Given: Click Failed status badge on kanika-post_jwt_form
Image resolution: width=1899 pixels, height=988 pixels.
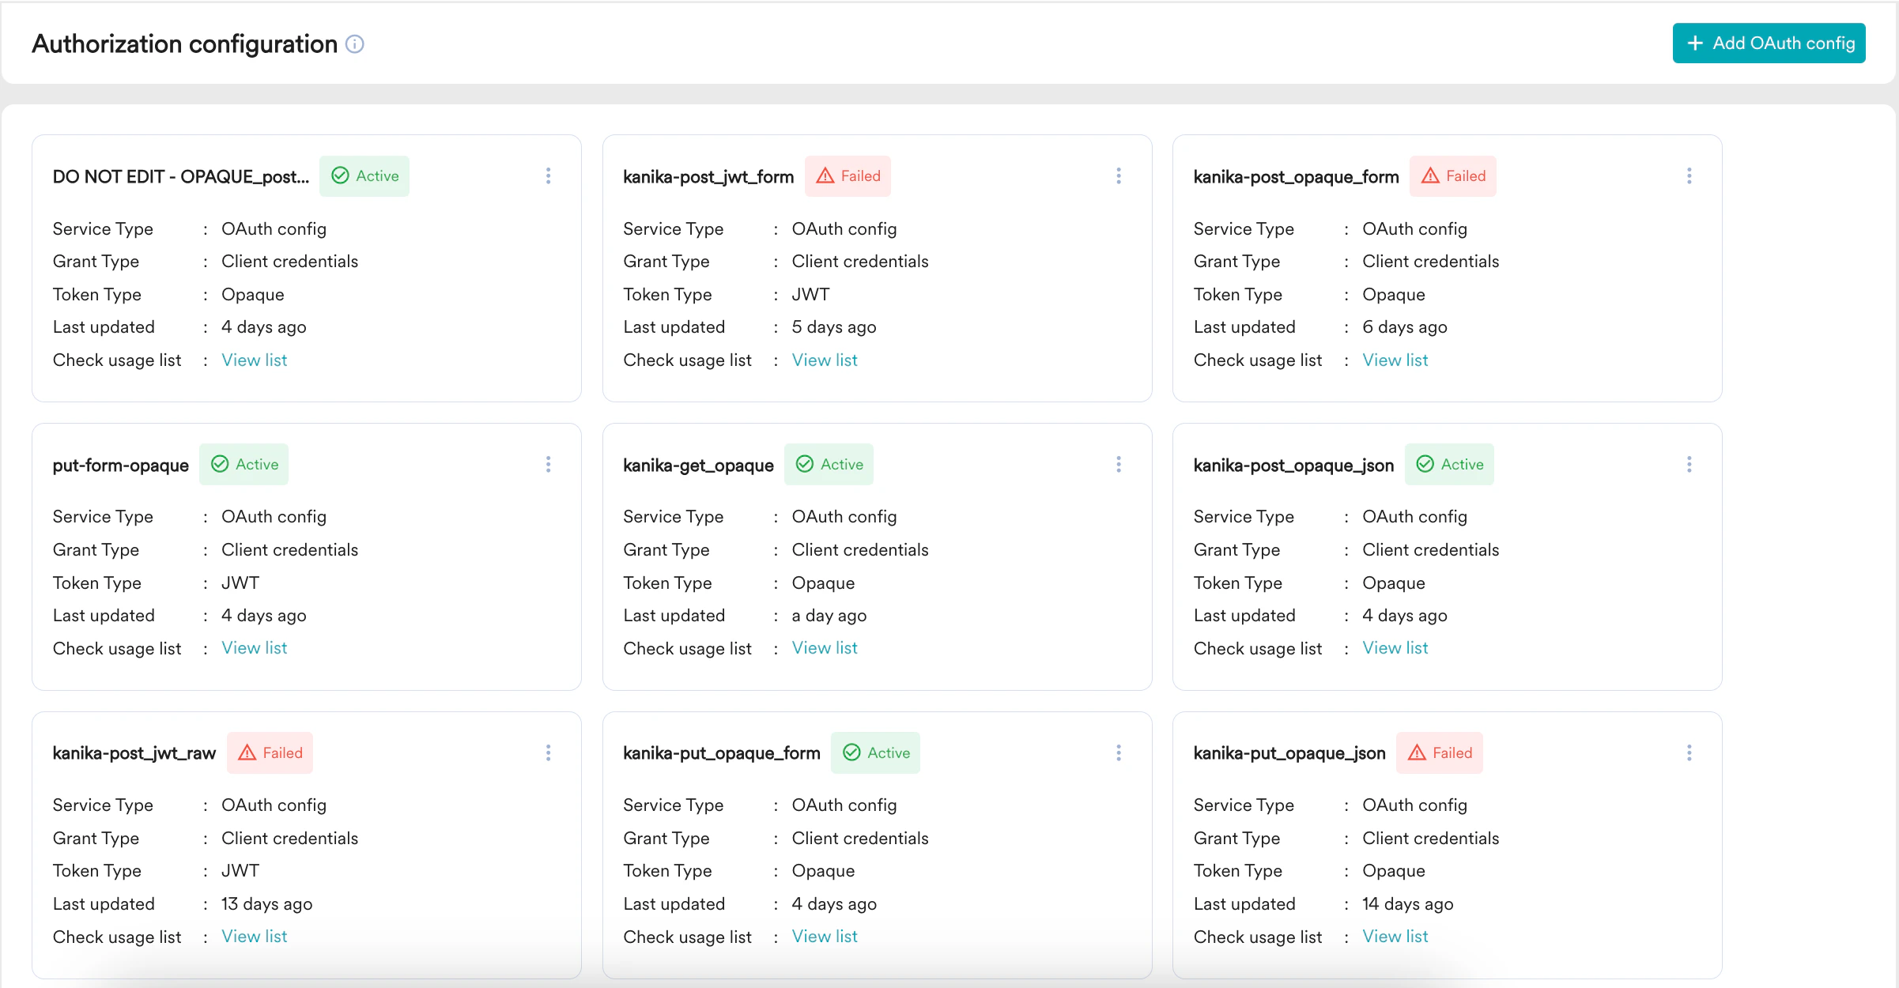Looking at the screenshot, I should tap(848, 175).
